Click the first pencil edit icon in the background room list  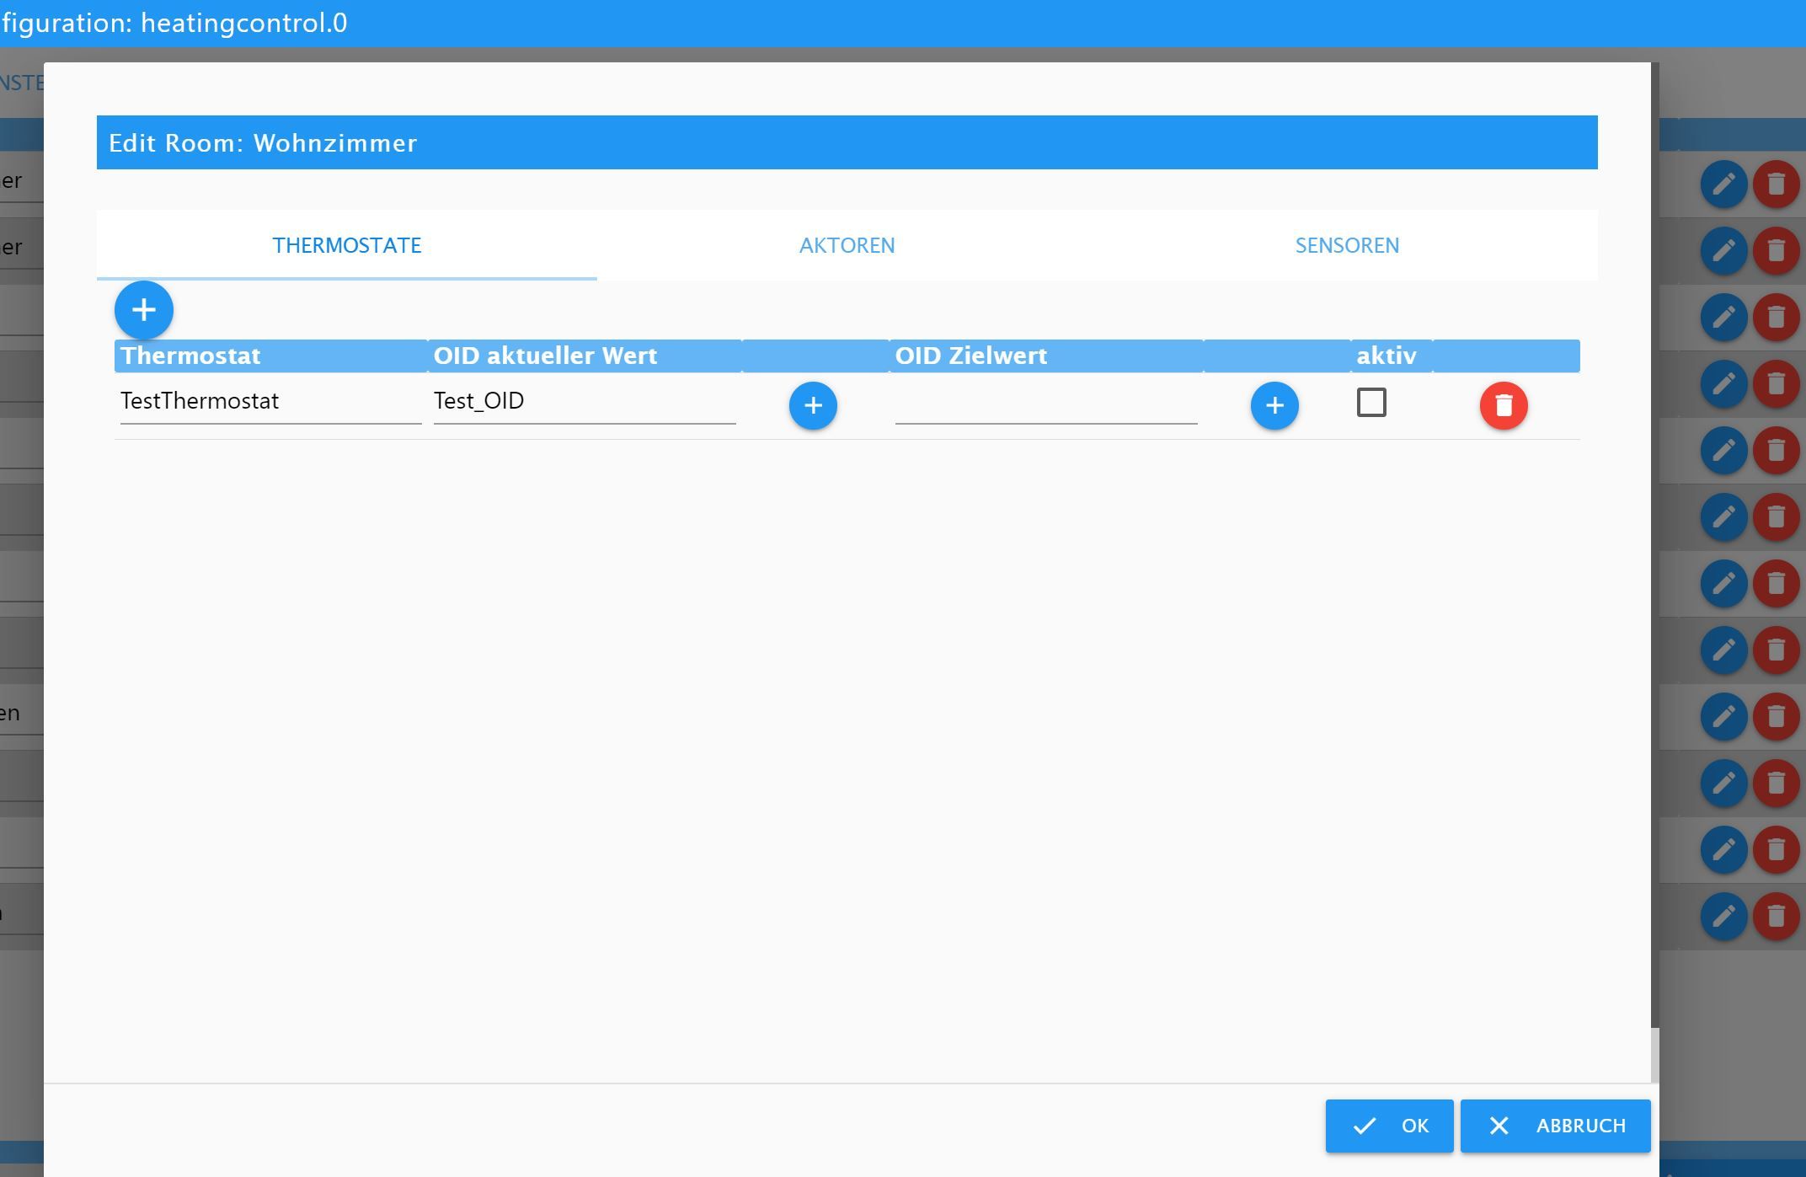(1723, 184)
